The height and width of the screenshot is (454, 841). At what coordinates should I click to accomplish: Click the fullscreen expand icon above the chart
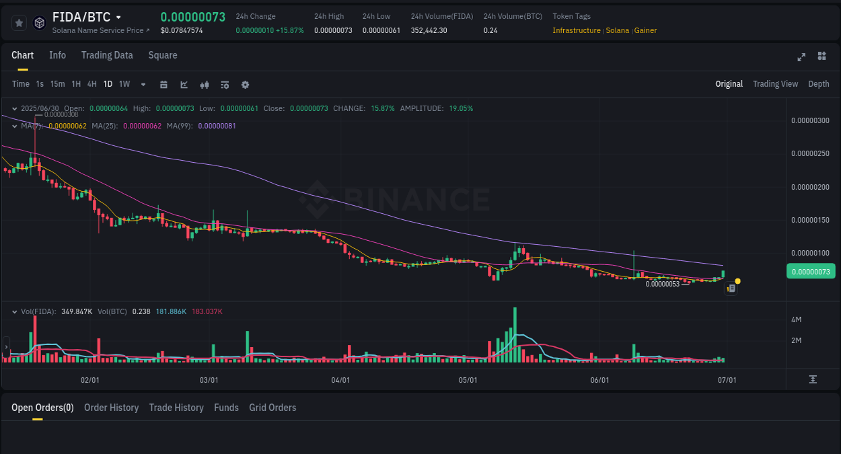801,57
